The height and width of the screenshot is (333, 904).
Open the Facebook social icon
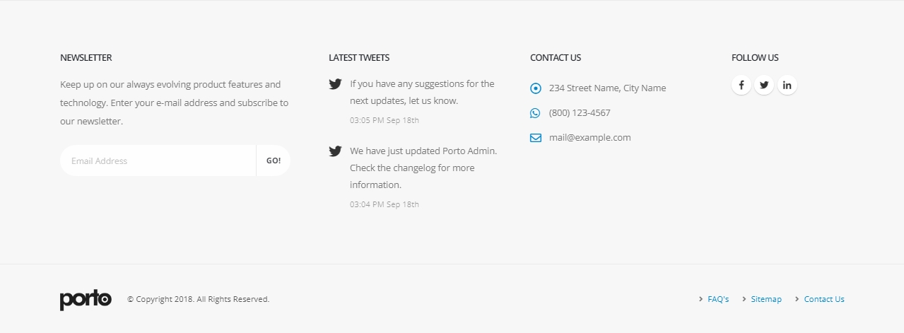pos(741,86)
